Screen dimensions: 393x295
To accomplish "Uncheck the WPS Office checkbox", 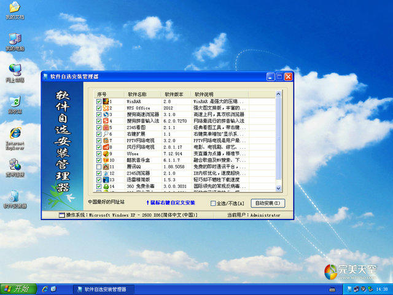I will [99, 108].
